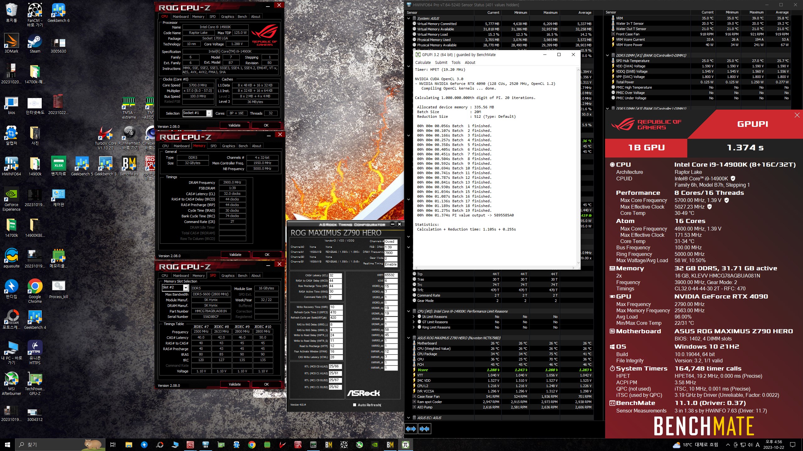Open the MSI Afterburner desktop icon

pos(11,383)
